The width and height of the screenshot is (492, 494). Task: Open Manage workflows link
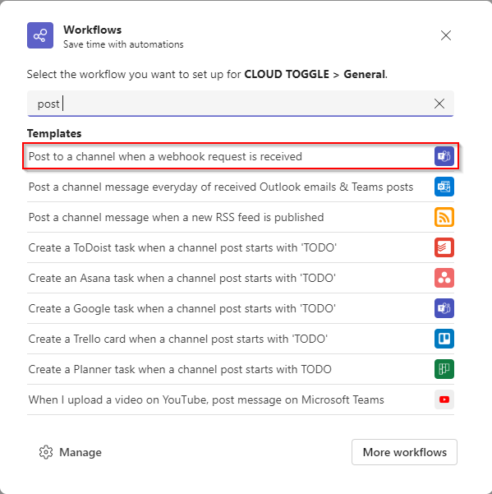point(70,452)
